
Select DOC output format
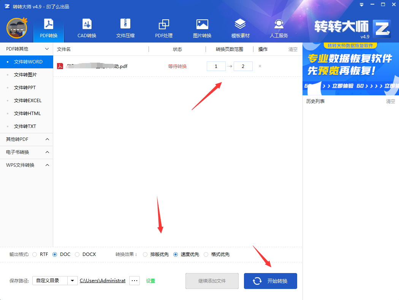pos(55,254)
